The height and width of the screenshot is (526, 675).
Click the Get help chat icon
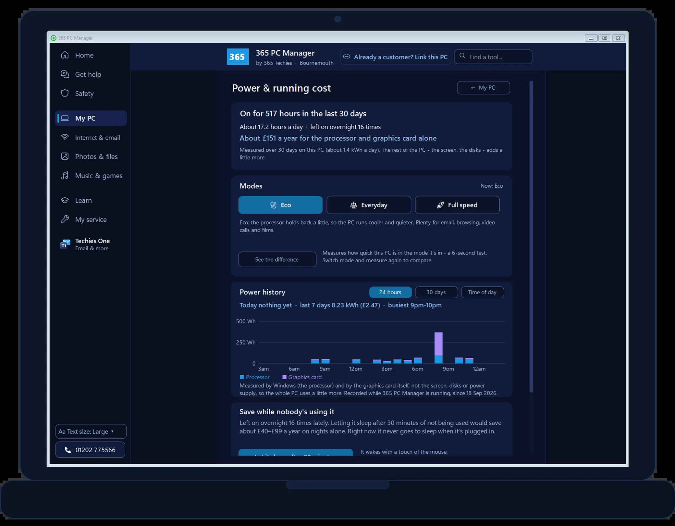pyautogui.click(x=65, y=74)
